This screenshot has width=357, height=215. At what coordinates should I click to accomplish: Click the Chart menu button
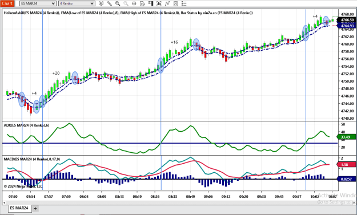click(7, 3)
